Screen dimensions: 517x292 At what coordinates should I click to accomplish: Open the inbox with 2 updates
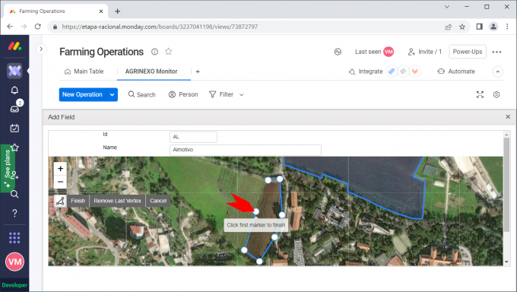tap(14, 109)
